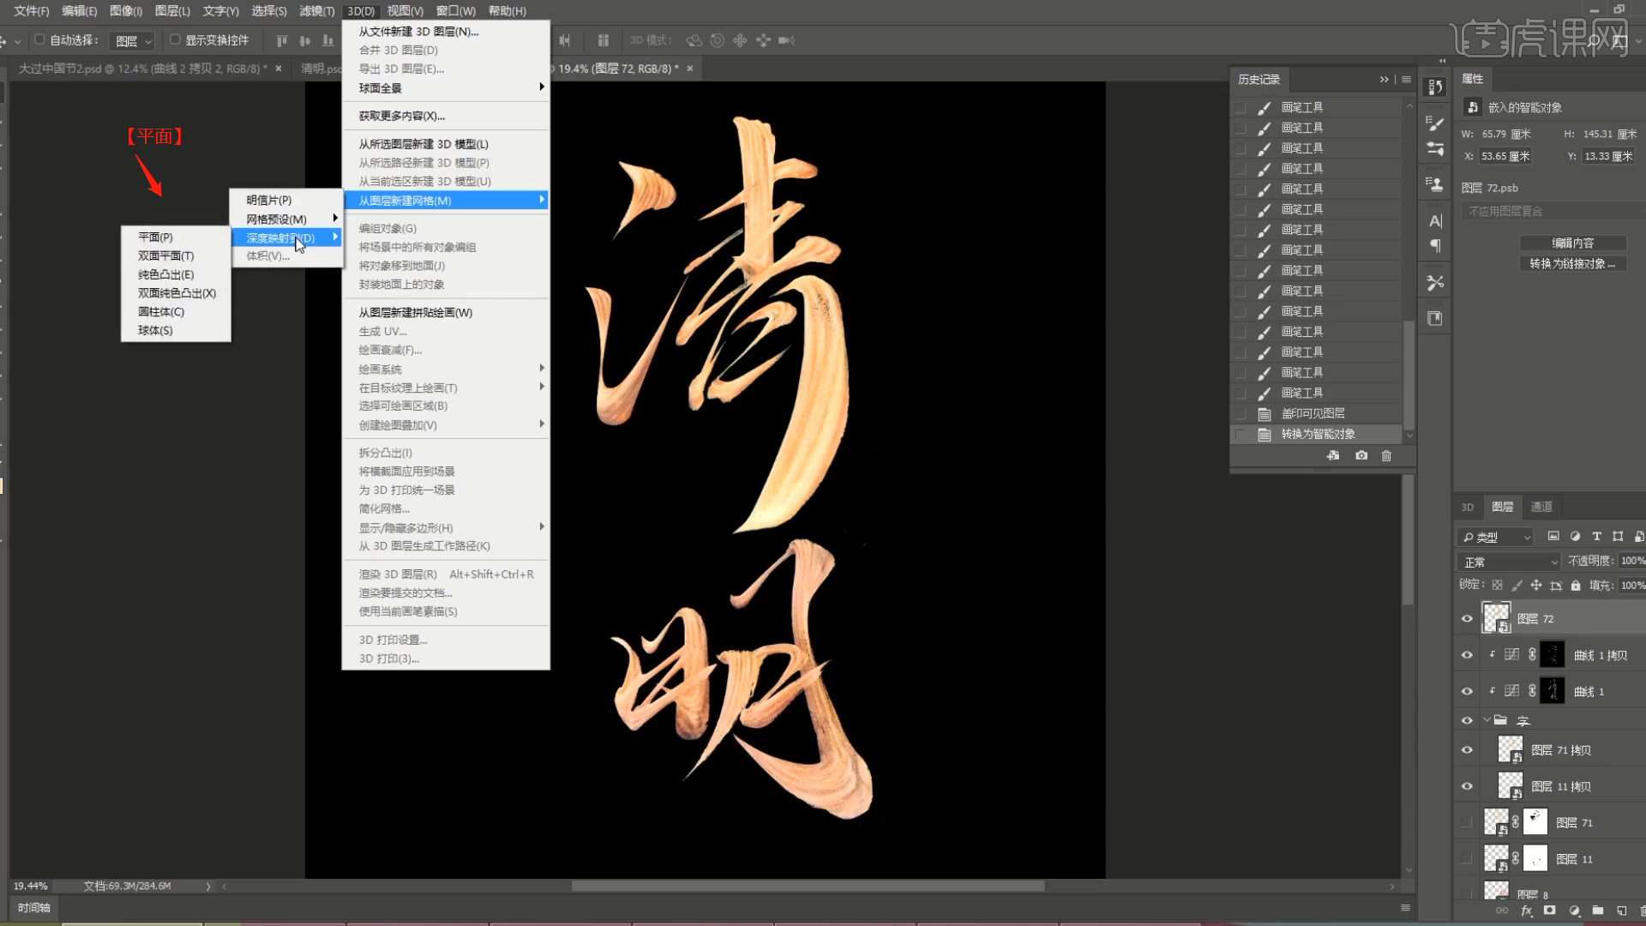Screen dimensions: 1646x926
Task: Create new snapshot with camera icon
Action: (1361, 456)
